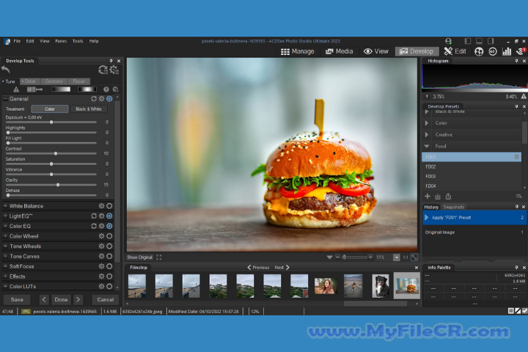Select the woman portrait thumbnail in Filmstrip
The height and width of the screenshot is (352, 528).
pyautogui.click(x=326, y=286)
